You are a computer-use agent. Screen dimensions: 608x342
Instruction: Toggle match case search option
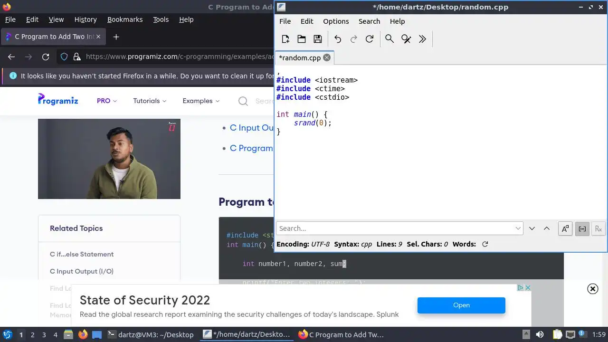[565, 229]
